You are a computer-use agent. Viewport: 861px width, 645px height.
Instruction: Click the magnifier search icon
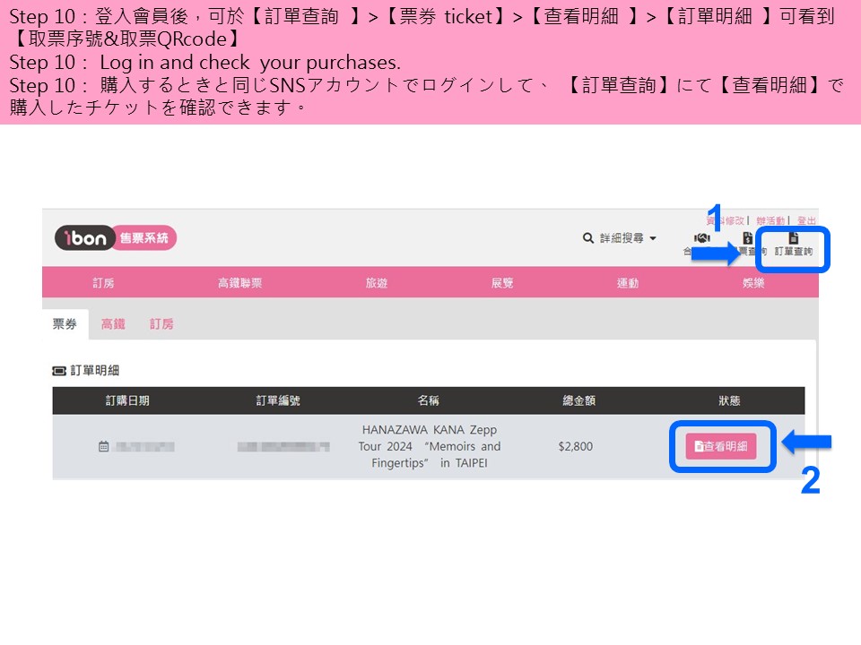pyautogui.click(x=588, y=238)
